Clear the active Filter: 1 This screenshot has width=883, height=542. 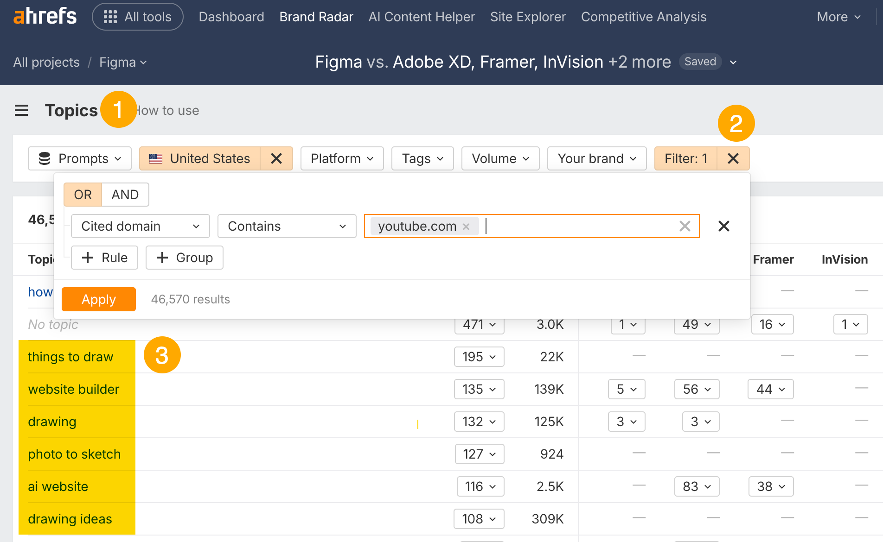tap(733, 158)
